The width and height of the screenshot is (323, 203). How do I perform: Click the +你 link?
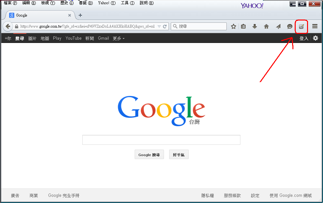(x=8, y=38)
